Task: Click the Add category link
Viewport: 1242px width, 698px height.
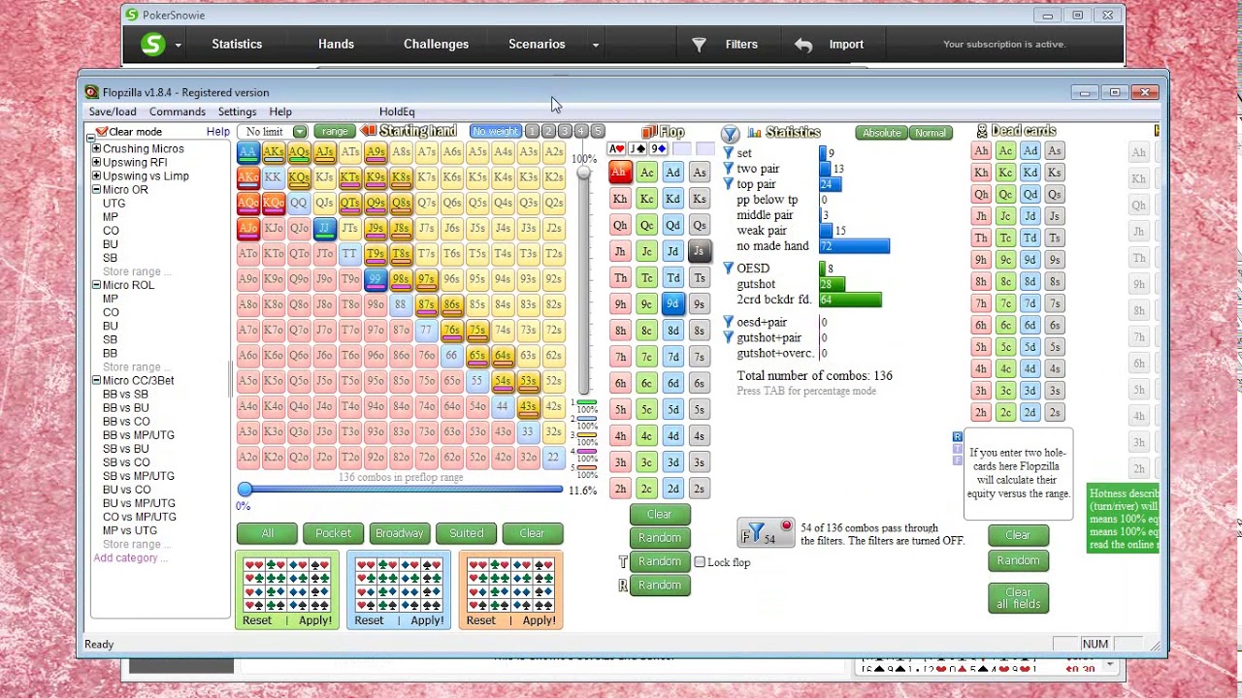Action: (130, 558)
